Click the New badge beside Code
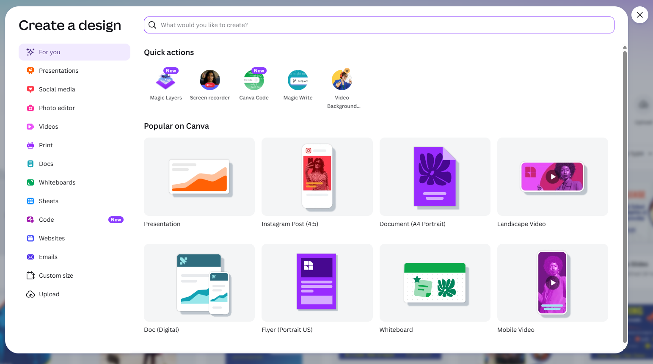 (116, 220)
